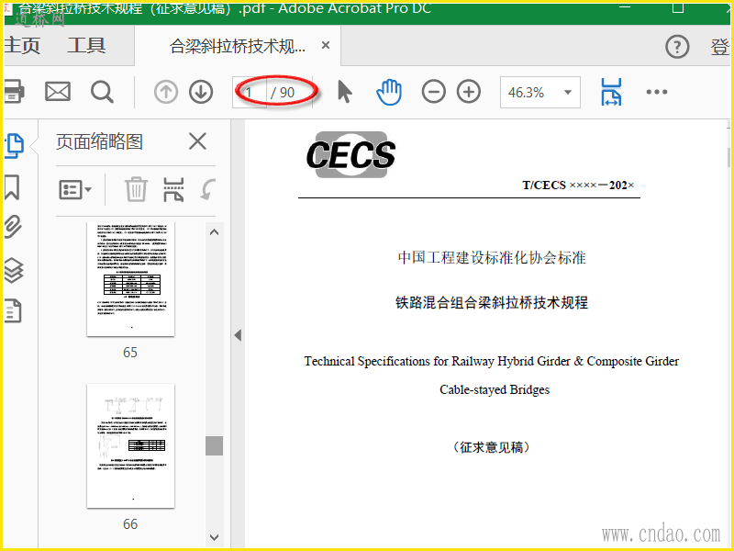This screenshot has height=551, width=734.
Task: Rotate pages counterclockwise icon
Action: (208, 189)
